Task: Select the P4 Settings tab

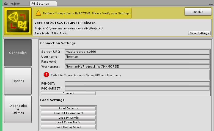Action: click(x=43, y=4)
